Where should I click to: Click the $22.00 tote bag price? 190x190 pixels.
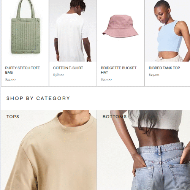pyautogui.click(x=10, y=79)
